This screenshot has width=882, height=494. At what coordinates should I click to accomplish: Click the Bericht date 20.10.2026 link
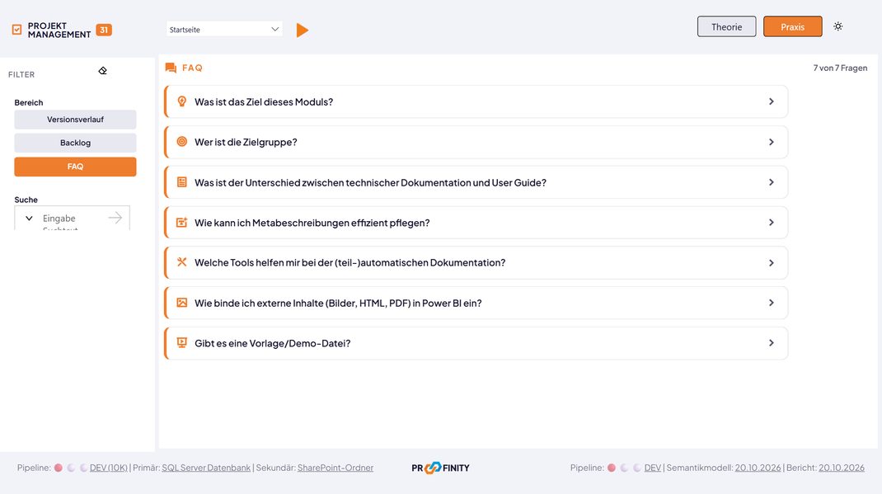click(842, 468)
